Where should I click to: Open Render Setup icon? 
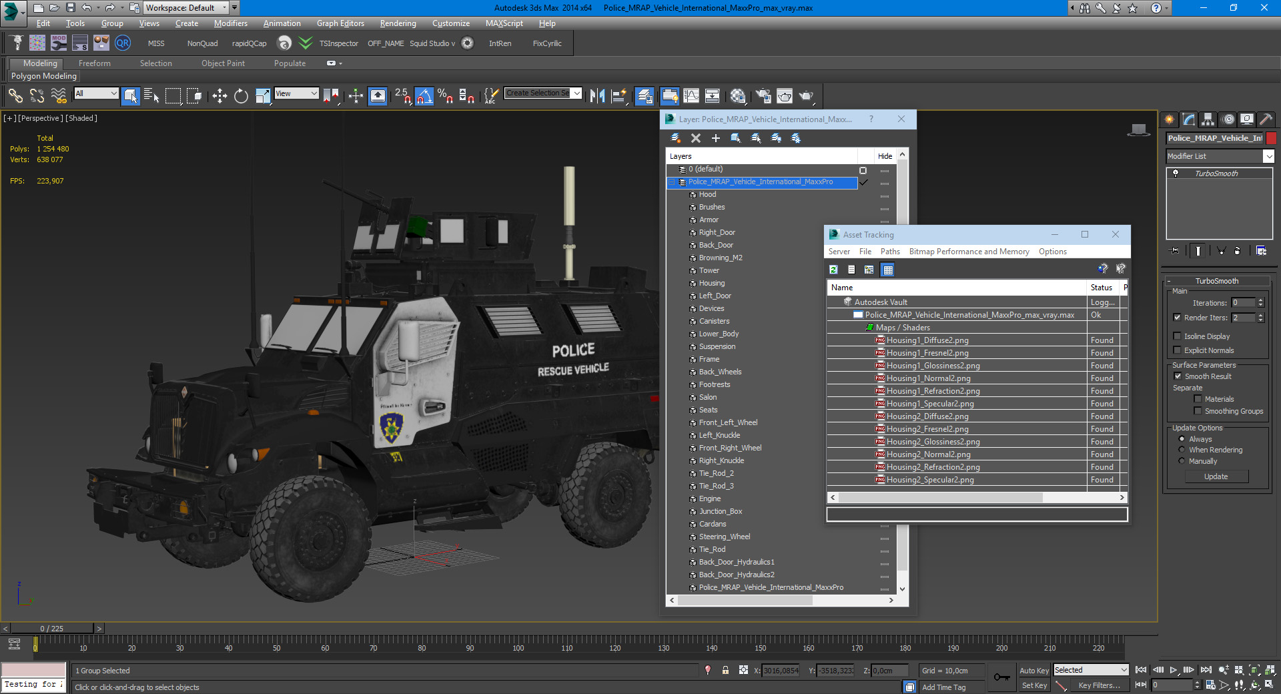coord(763,96)
